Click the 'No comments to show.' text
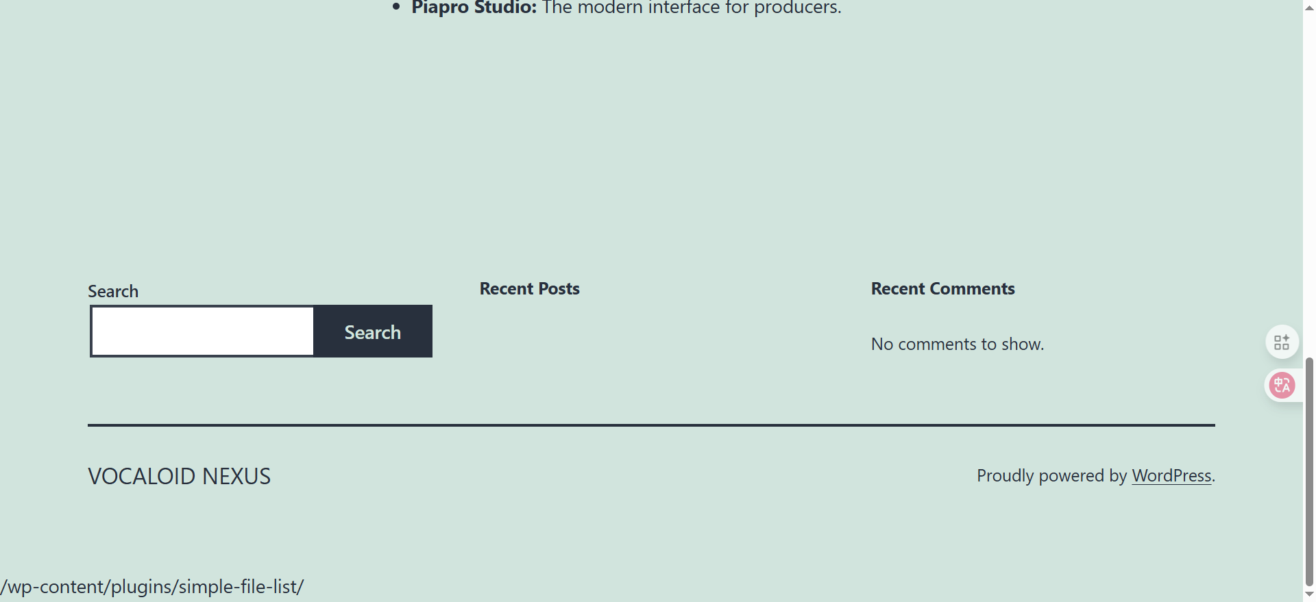 click(957, 344)
